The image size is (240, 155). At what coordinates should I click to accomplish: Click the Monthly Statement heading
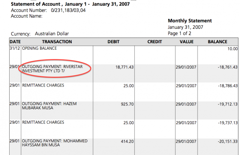tap(190, 21)
